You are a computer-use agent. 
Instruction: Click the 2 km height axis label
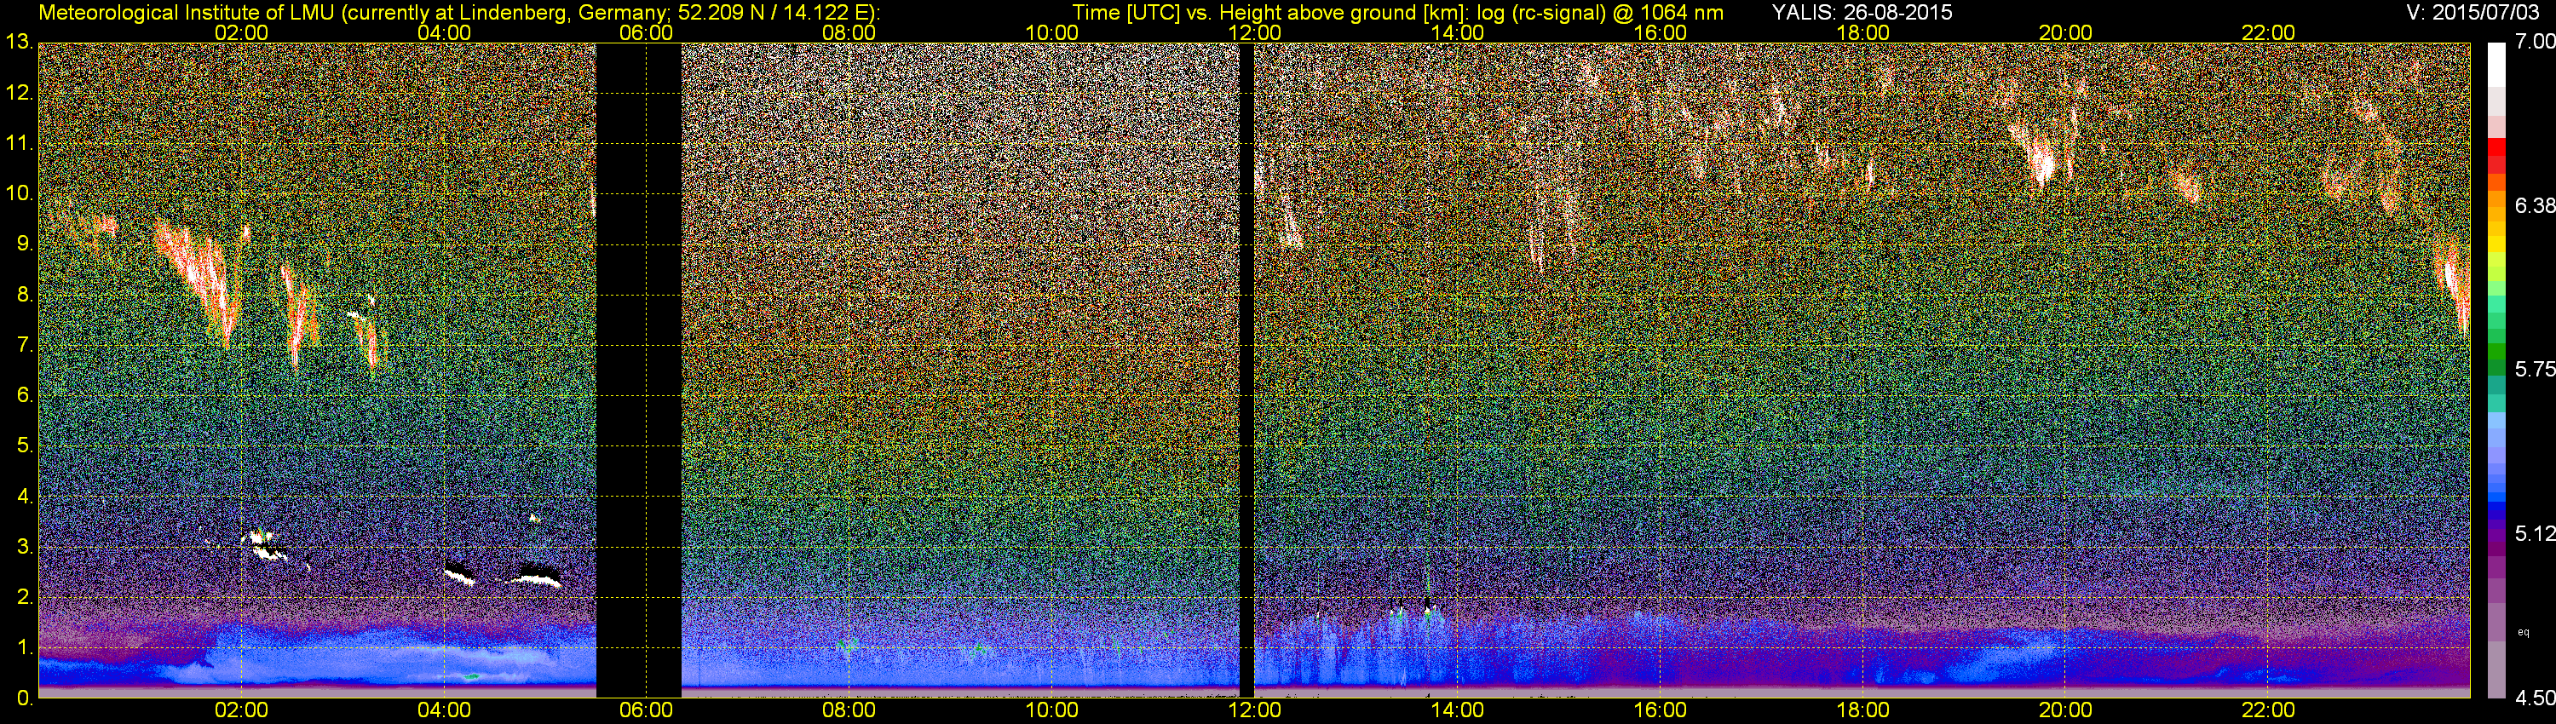24,597
